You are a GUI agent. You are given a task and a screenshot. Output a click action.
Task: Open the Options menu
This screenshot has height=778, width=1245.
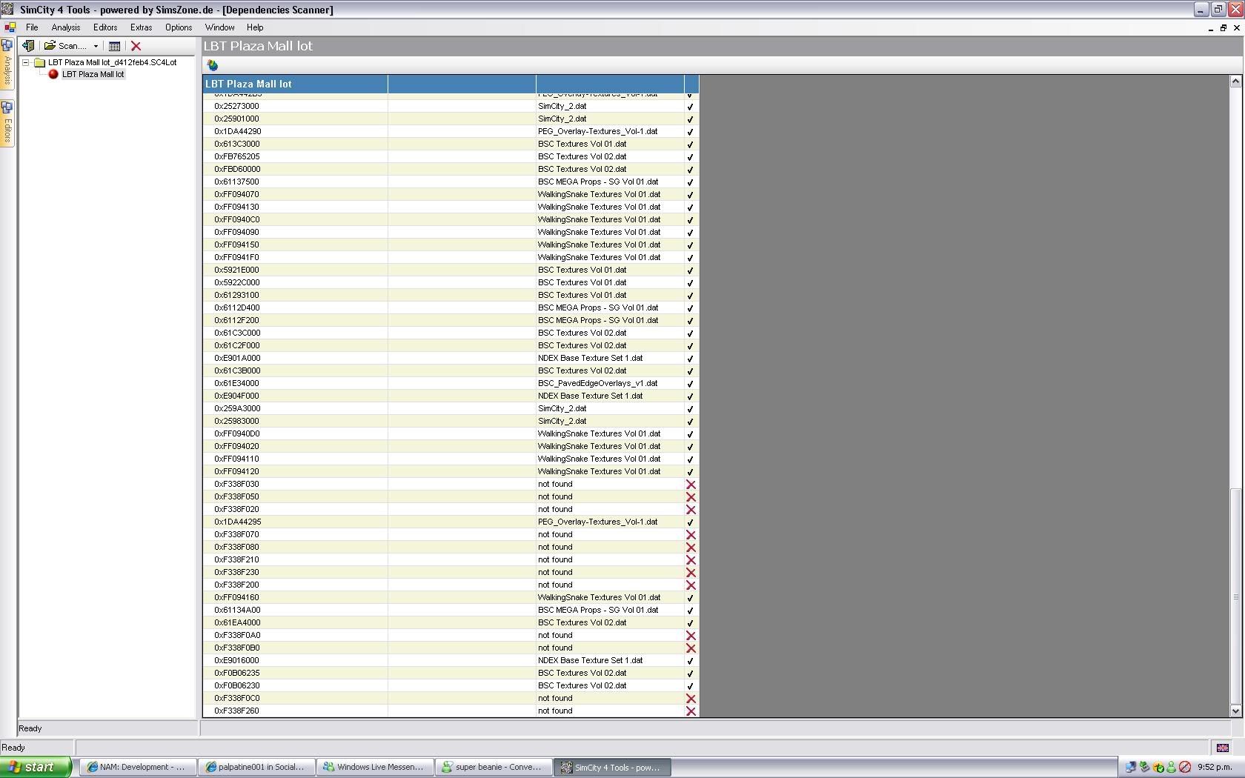click(179, 27)
